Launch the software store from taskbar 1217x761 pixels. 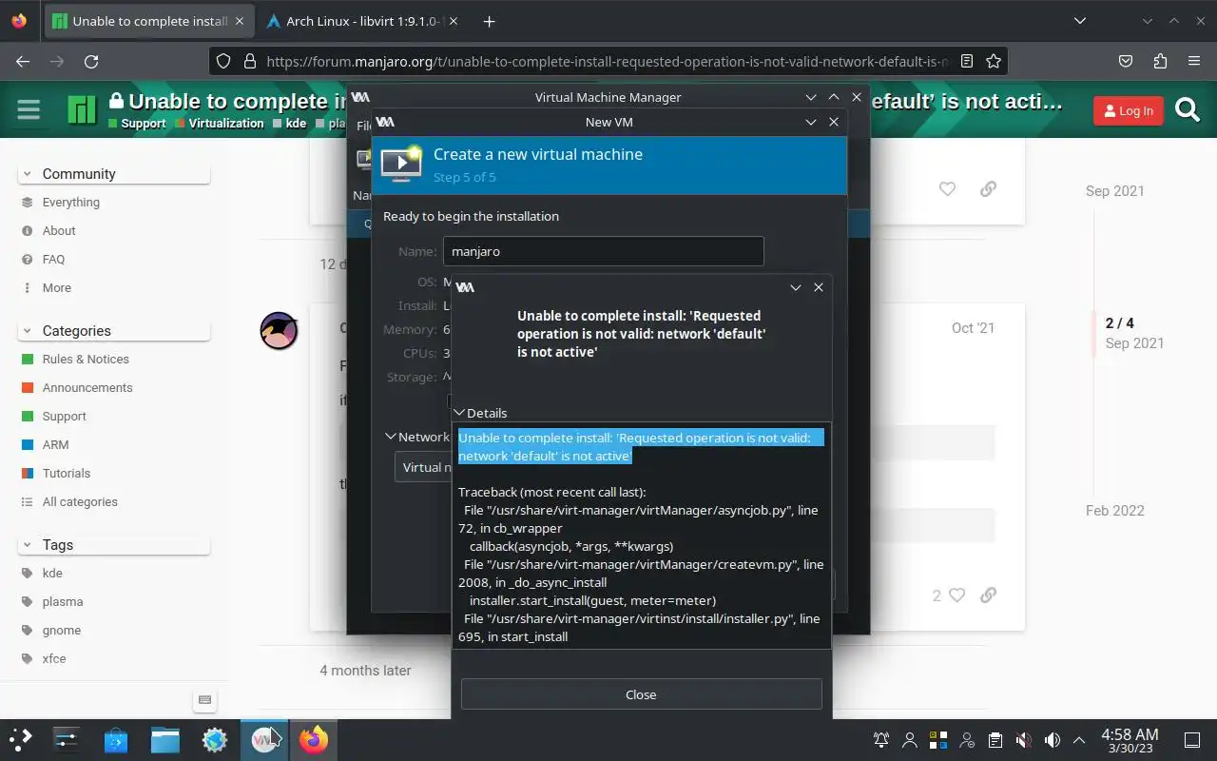(115, 739)
